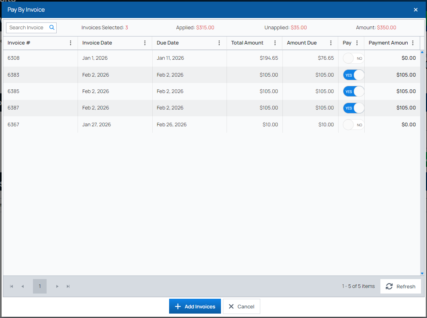Select invoice number 6385 cell
Viewport: 427px width, 318px height.
point(40,91)
